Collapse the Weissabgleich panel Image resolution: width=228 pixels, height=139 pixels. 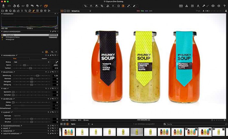(x=2, y=55)
